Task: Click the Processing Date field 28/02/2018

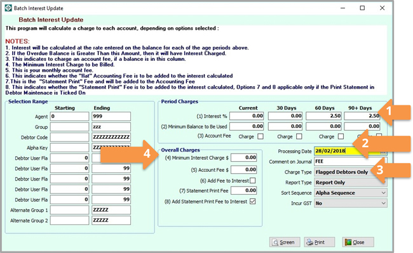Action: click(x=347, y=151)
